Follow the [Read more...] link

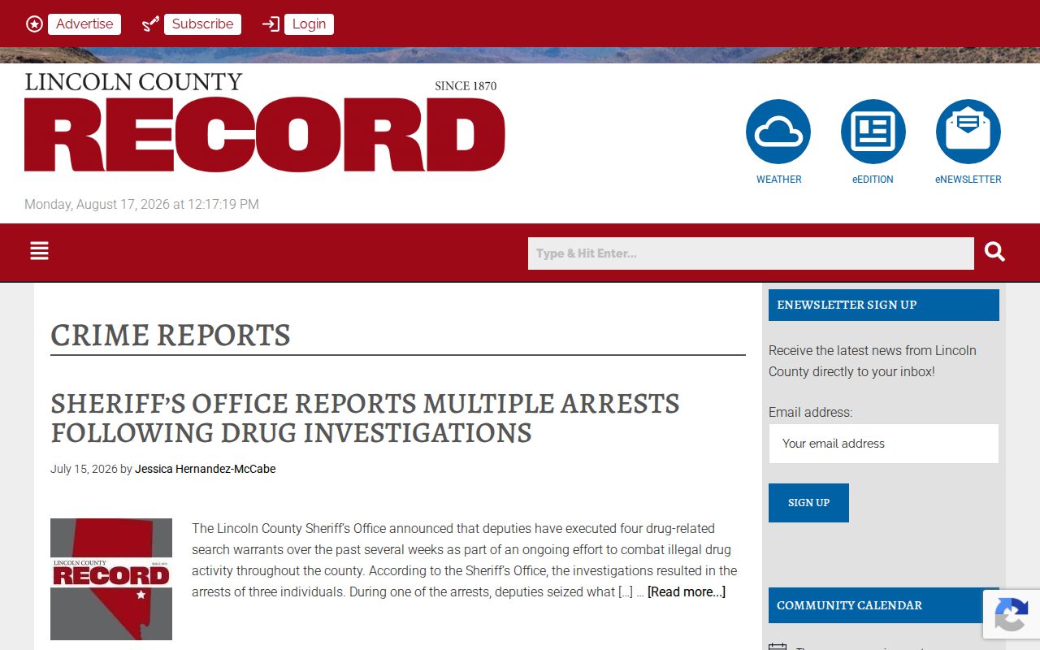click(x=687, y=591)
